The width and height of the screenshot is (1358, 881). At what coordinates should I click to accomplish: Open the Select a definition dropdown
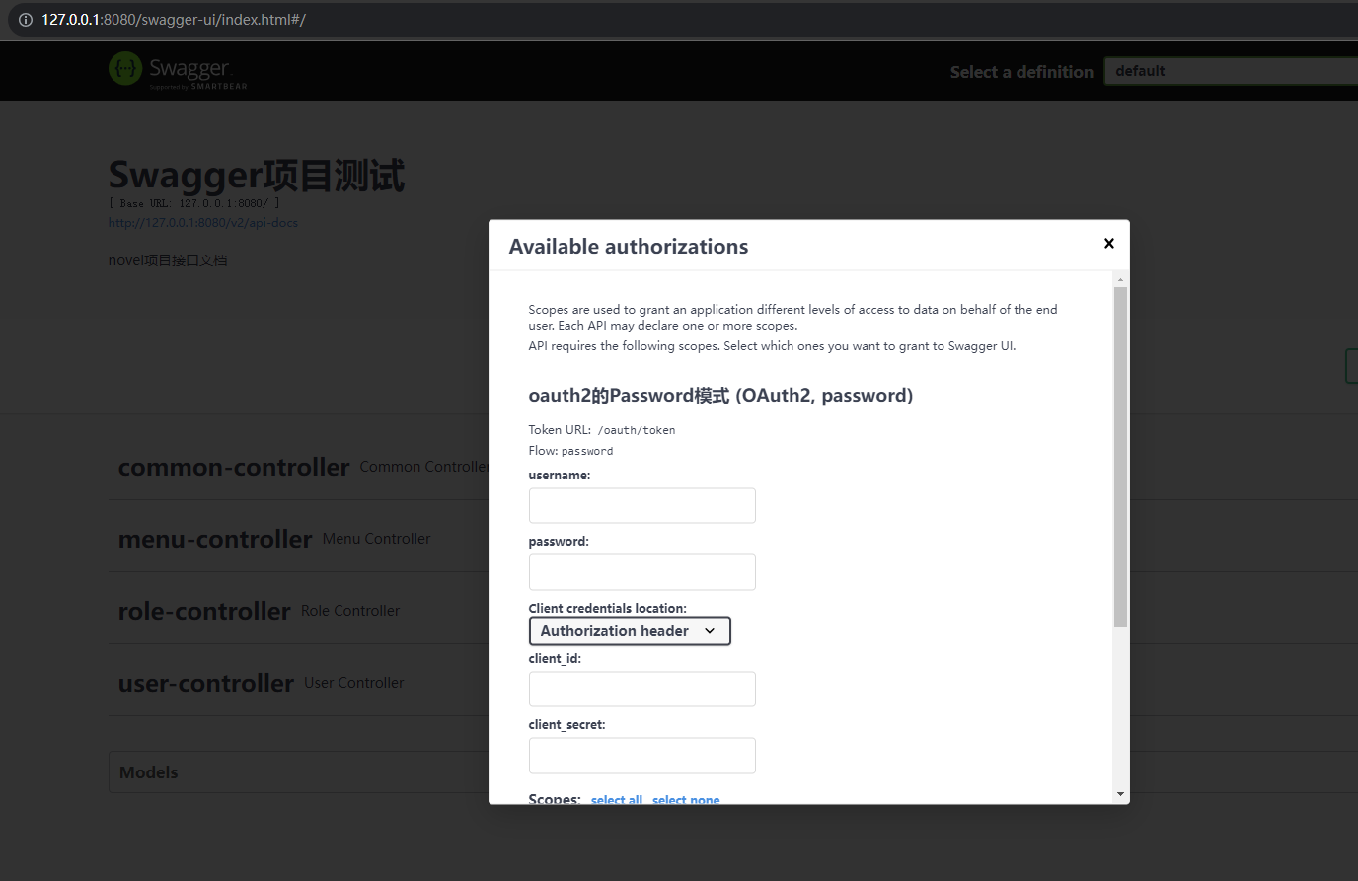(1230, 71)
